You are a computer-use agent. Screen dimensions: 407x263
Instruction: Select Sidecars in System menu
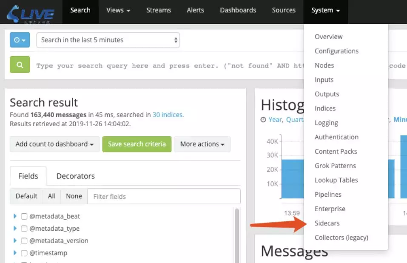(327, 223)
